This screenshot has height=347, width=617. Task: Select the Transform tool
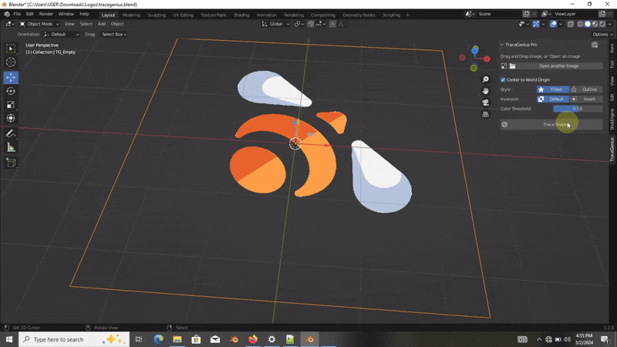pos(11,118)
